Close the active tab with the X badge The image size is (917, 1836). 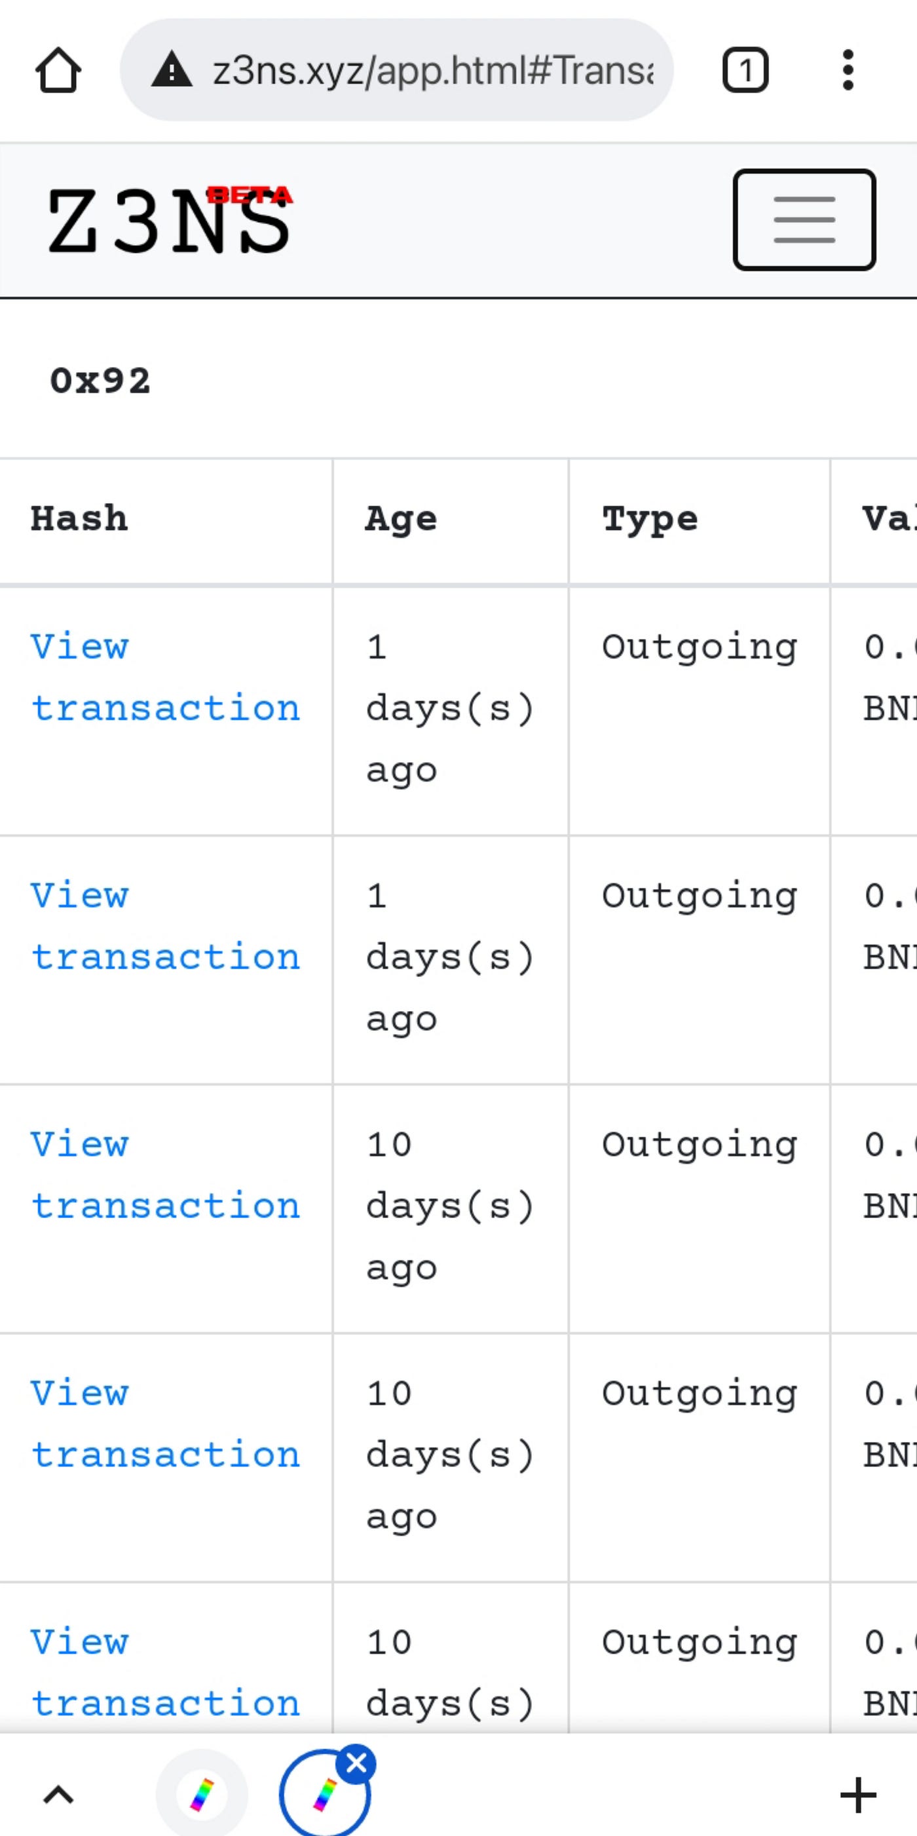(x=356, y=1763)
